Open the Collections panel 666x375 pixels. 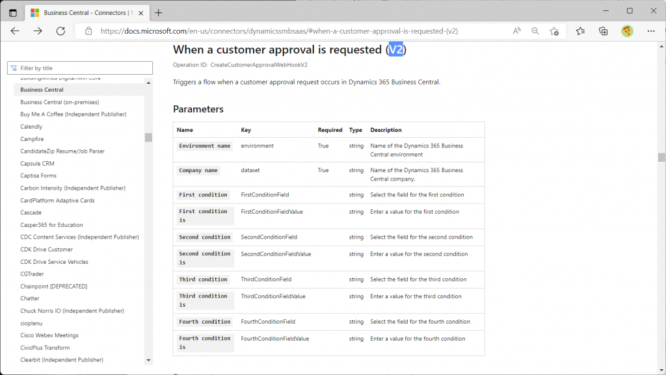pyautogui.click(x=603, y=31)
